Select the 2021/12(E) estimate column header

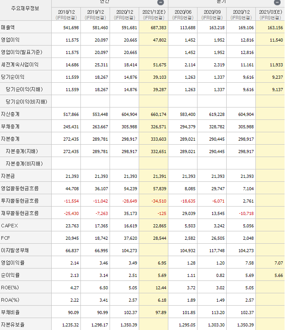[x=154, y=14]
